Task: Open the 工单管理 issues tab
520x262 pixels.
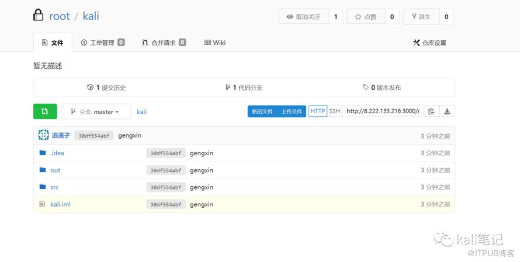Action: tap(103, 43)
